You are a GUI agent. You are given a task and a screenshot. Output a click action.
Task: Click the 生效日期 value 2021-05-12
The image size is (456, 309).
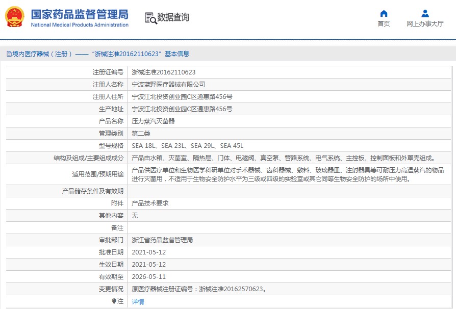click(148, 264)
